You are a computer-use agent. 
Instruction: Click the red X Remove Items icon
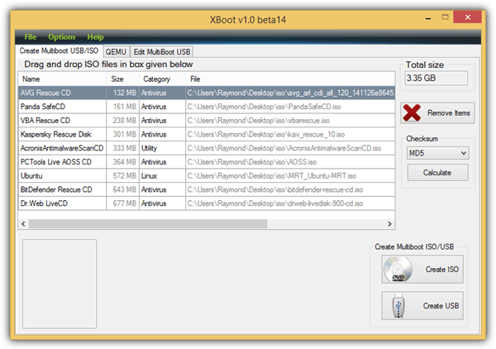pyautogui.click(x=412, y=112)
